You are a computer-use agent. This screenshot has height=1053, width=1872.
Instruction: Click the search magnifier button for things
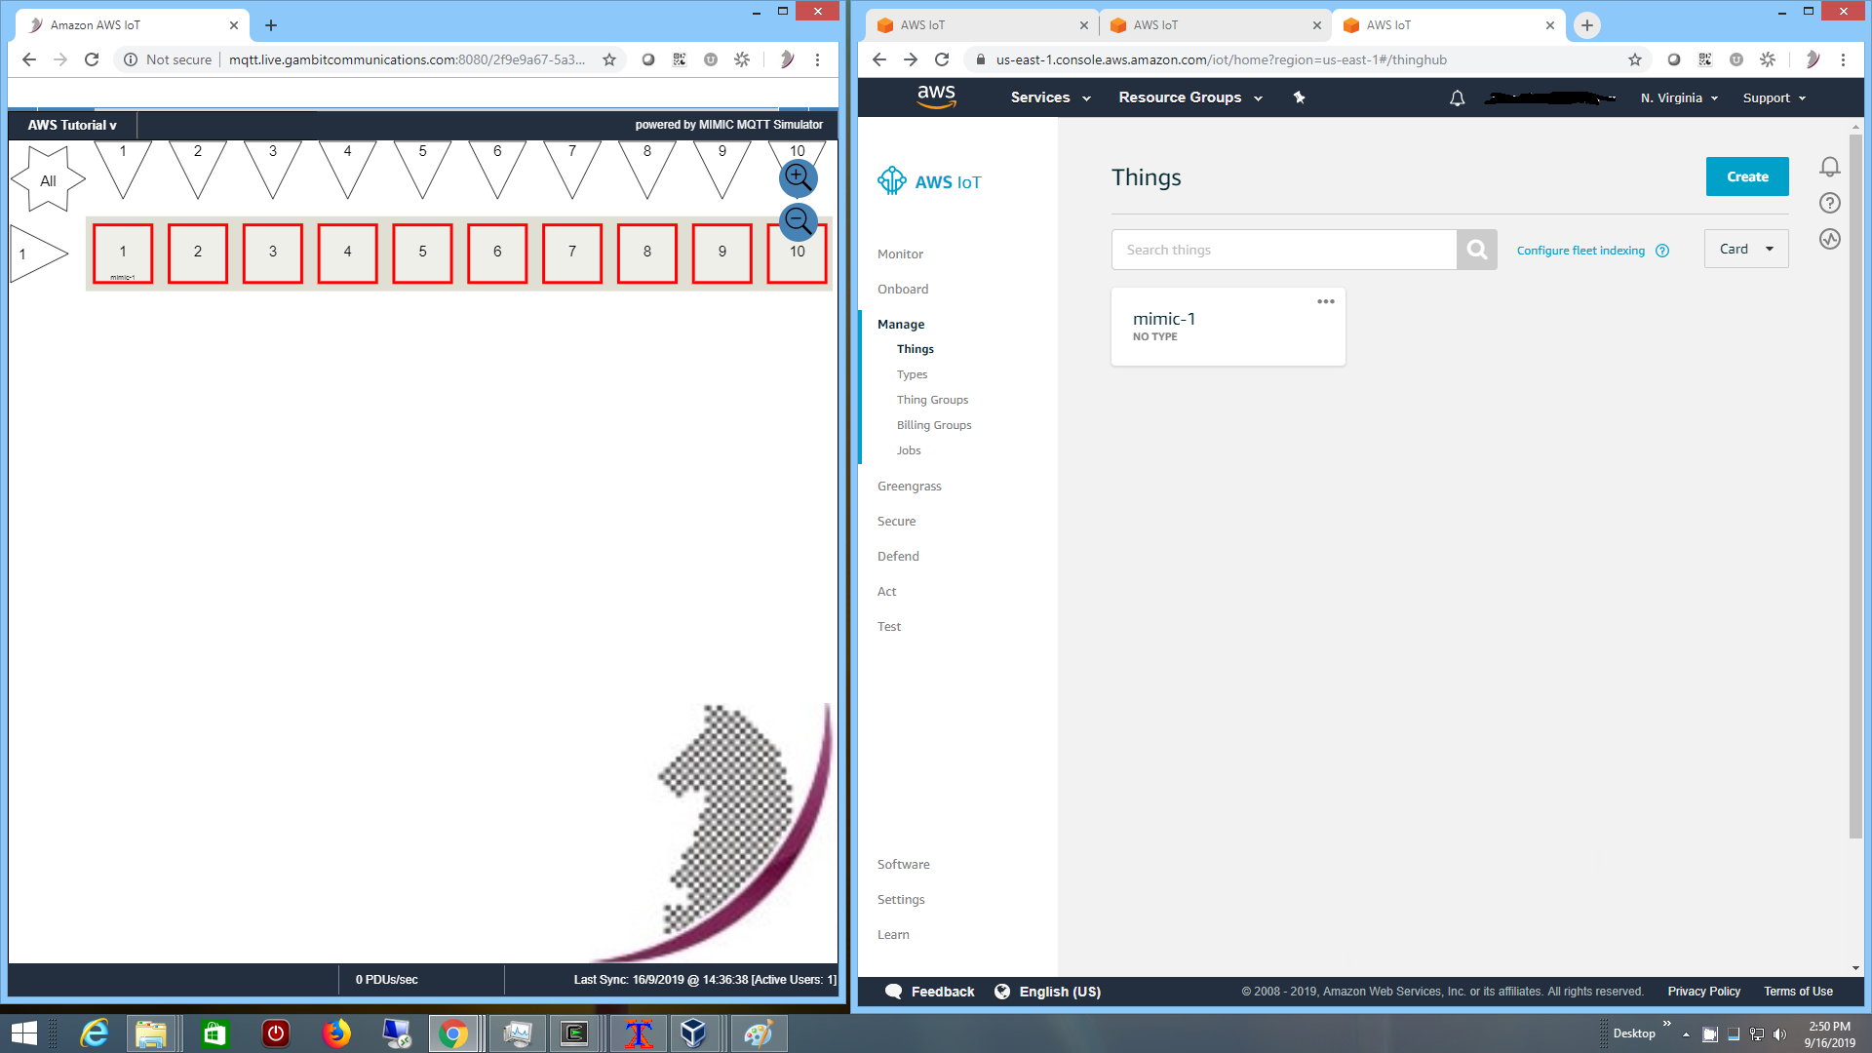pos(1477,250)
